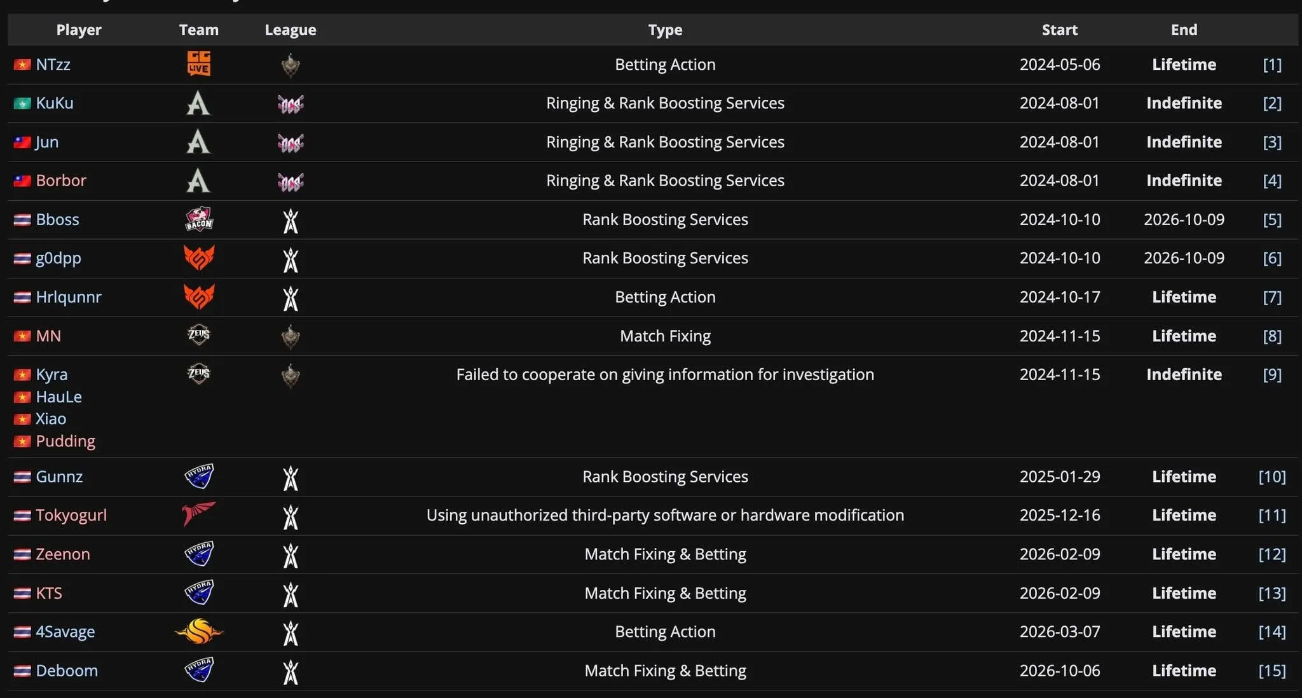Click the Hydra team logo in KTS's row
Image resolution: width=1302 pixels, height=698 pixels.
click(198, 592)
